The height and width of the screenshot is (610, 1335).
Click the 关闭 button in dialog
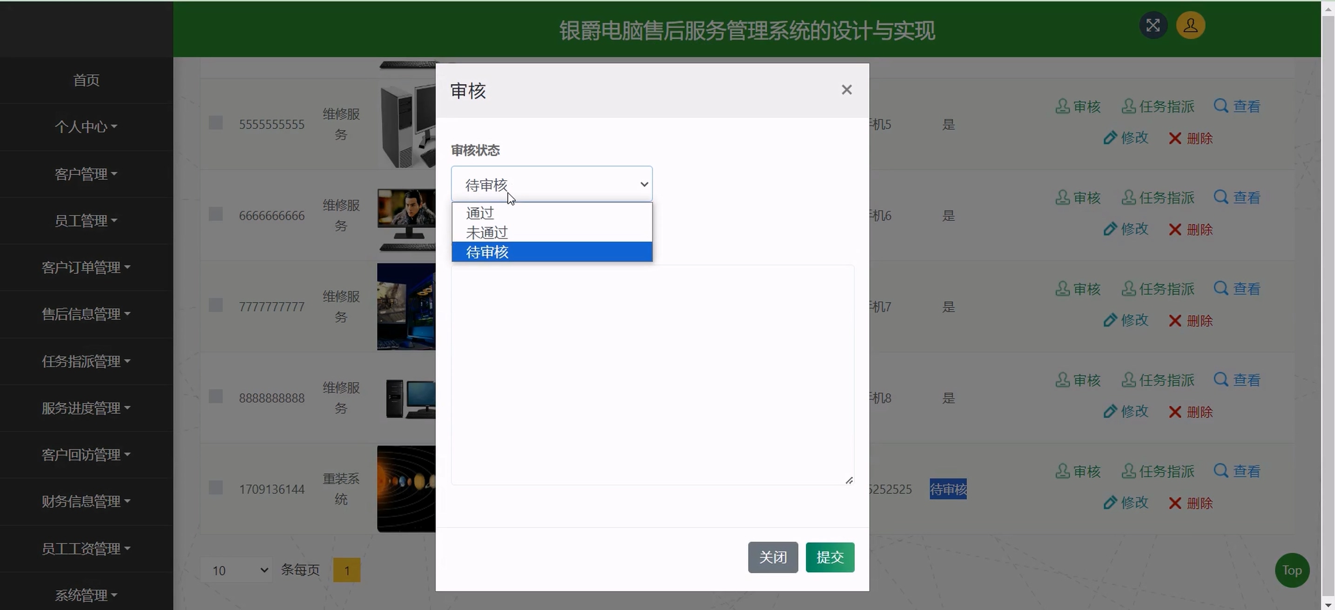coord(773,557)
